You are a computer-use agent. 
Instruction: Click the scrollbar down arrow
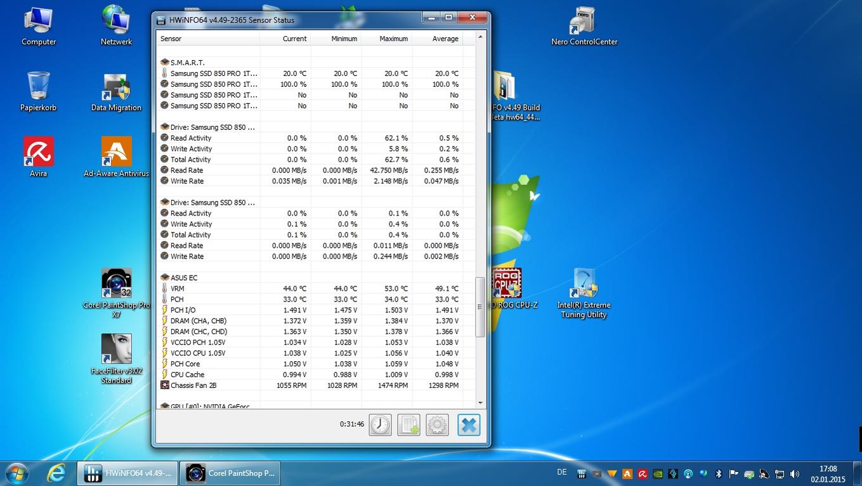(480, 402)
